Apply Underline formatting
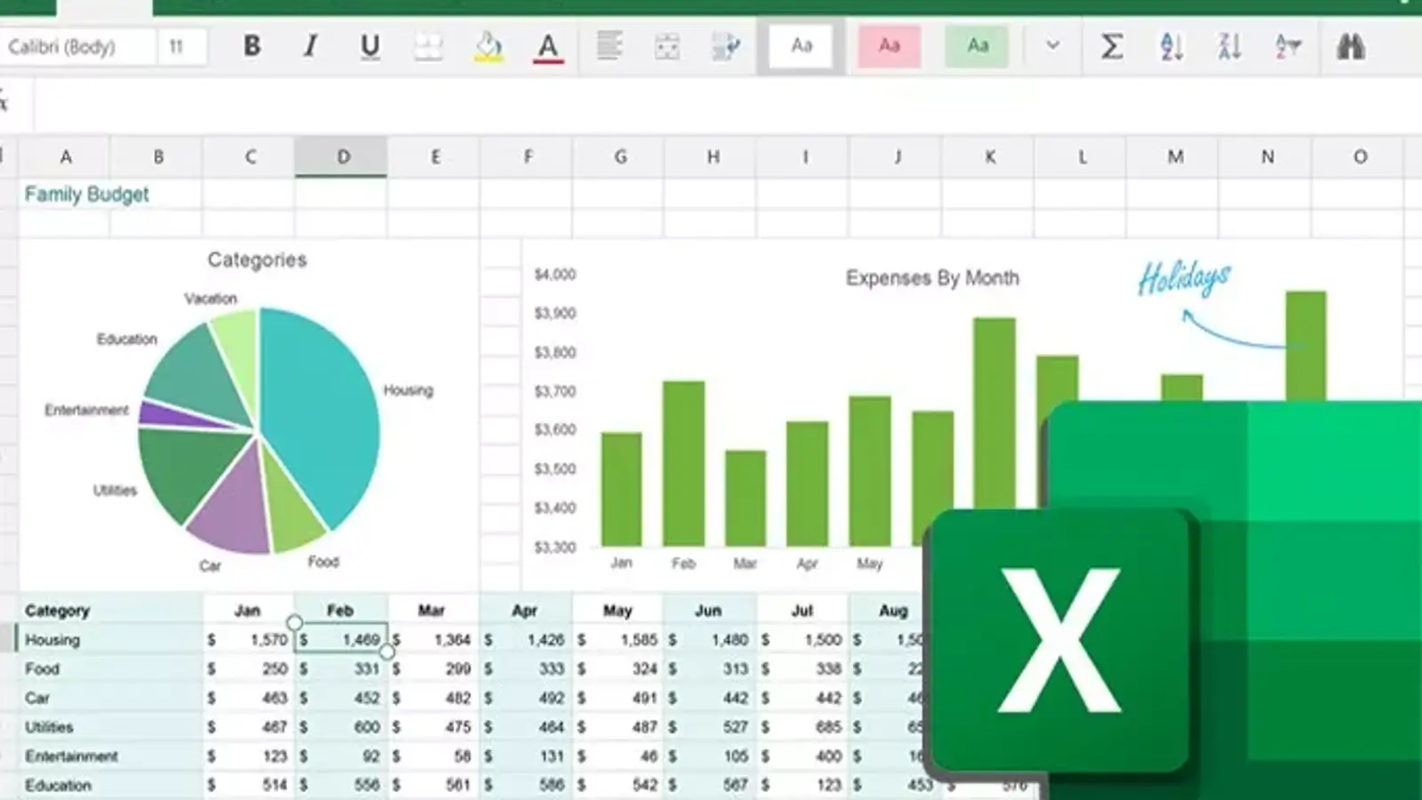Screen dimensions: 1422x800 click(370, 46)
